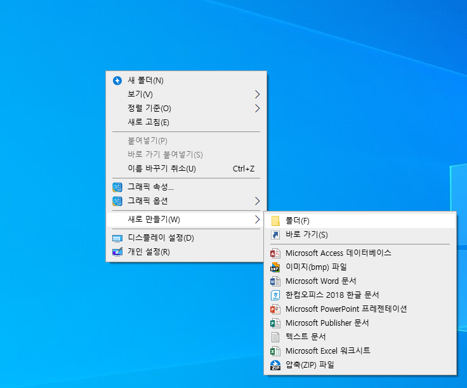The image size is (467, 388).
Task: Click the Microsoft Excel 워크시트 icon
Action: [275, 351]
